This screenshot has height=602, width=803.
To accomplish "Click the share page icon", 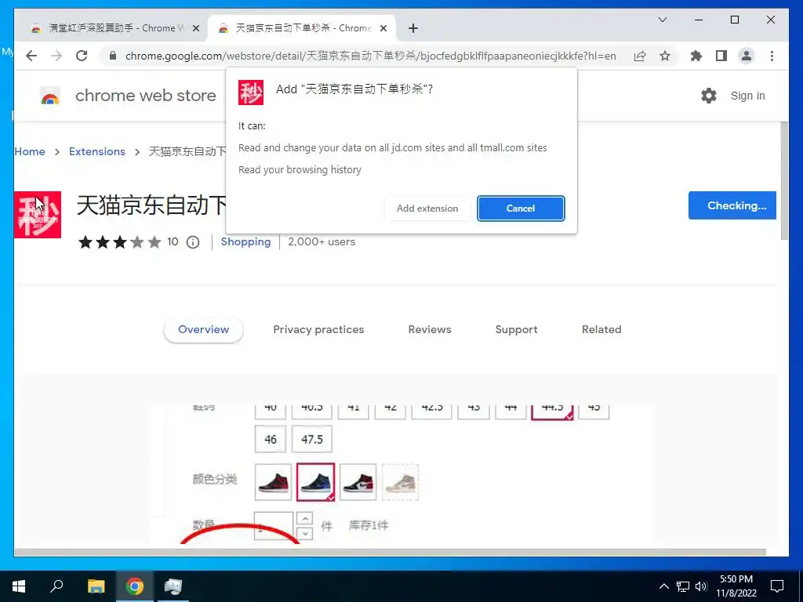I will click(x=640, y=56).
